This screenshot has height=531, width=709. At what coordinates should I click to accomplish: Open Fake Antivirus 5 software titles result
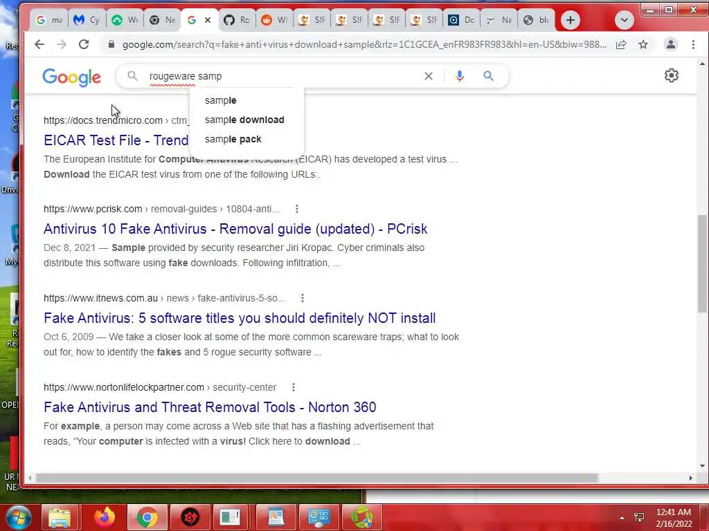click(240, 318)
